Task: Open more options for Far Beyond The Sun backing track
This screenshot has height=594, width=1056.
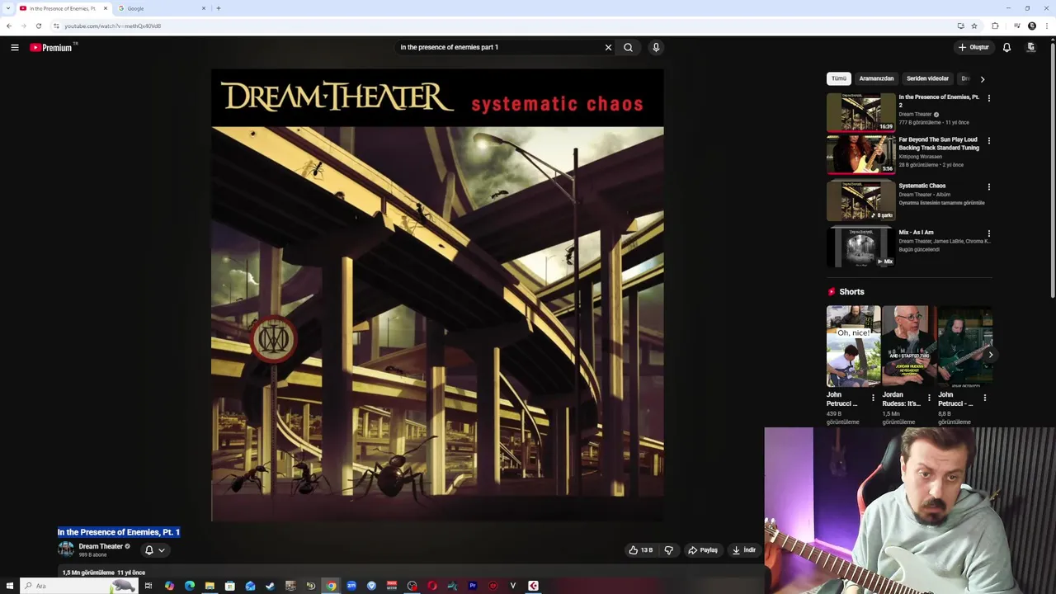Action: (x=988, y=141)
